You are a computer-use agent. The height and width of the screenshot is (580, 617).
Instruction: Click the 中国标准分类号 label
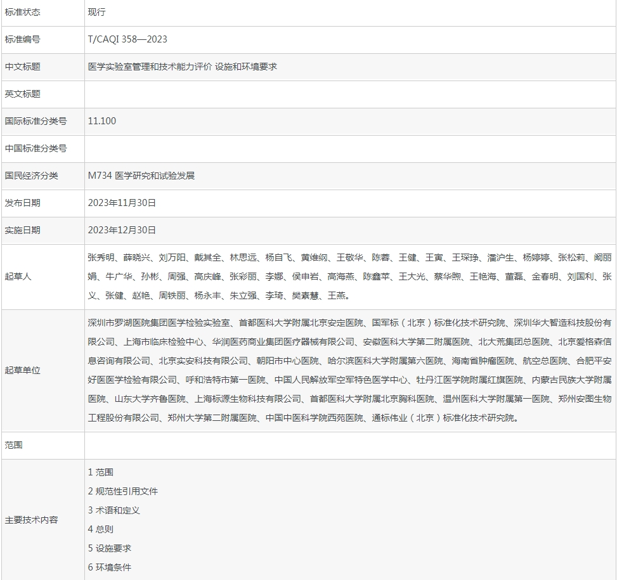coord(36,148)
